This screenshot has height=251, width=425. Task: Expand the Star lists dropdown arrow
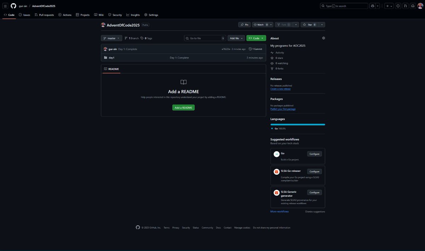322,25
